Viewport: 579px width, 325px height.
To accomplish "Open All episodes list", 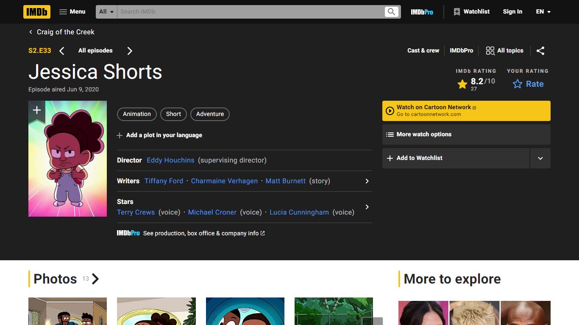I will point(95,51).
